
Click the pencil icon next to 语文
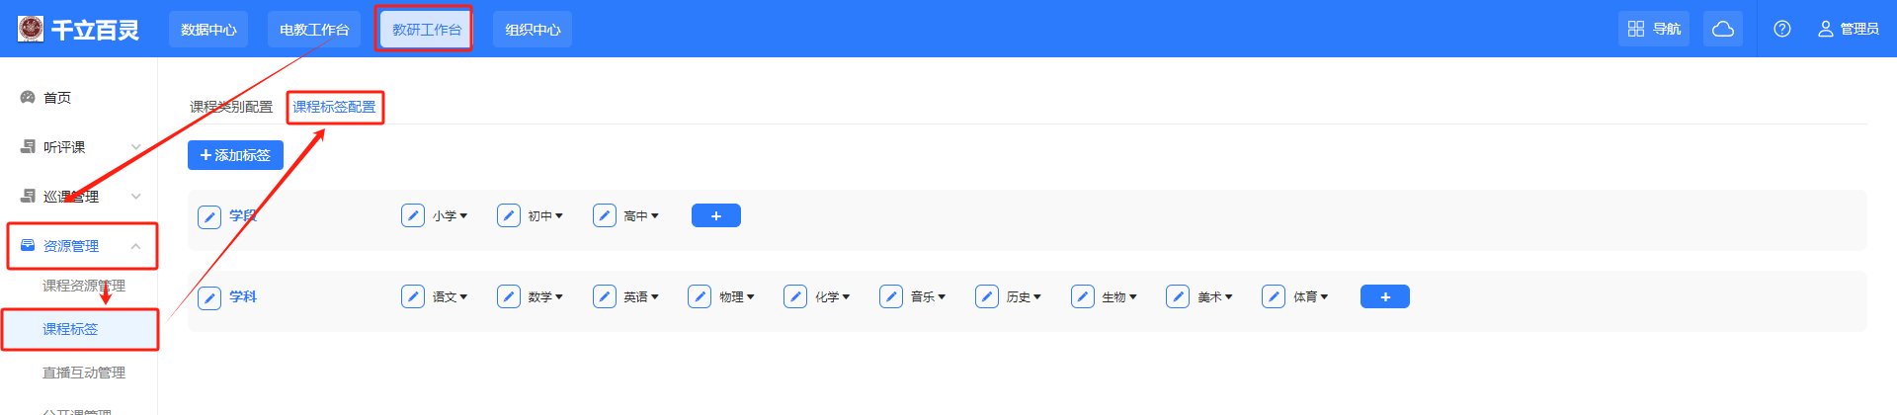(x=413, y=296)
